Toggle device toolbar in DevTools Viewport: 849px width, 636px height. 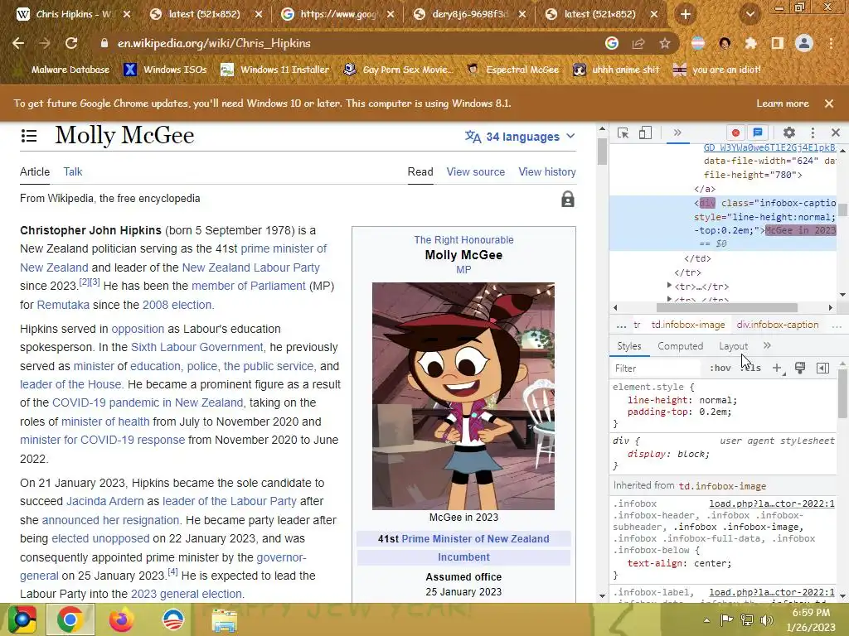click(645, 133)
